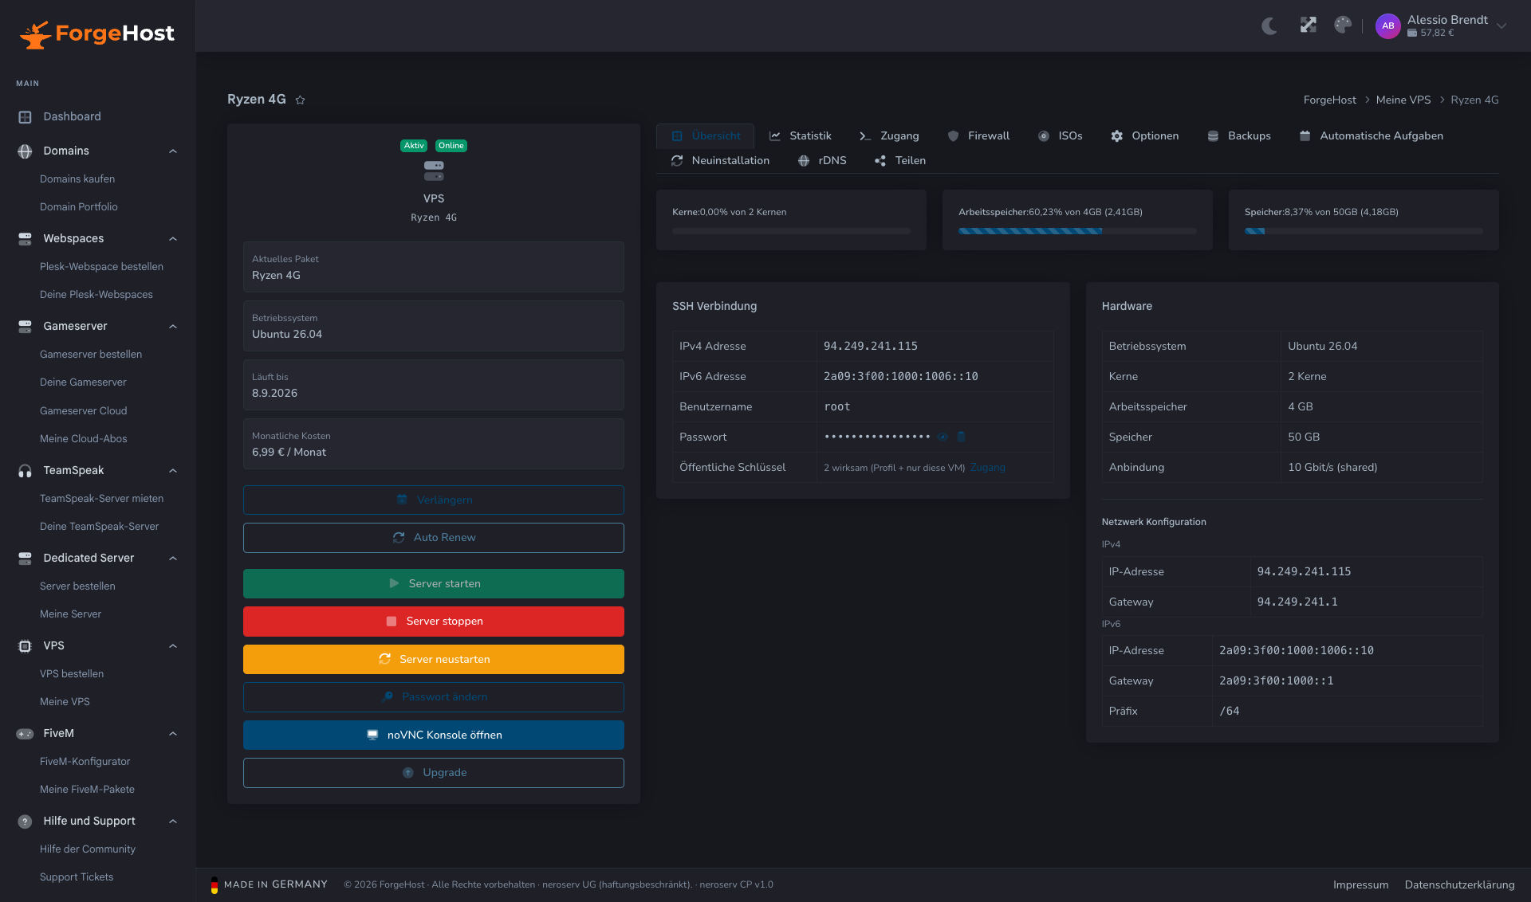1531x902 pixels.
Task: Click the TeamSpeak headset icon
Action: [x=25, y=471]
